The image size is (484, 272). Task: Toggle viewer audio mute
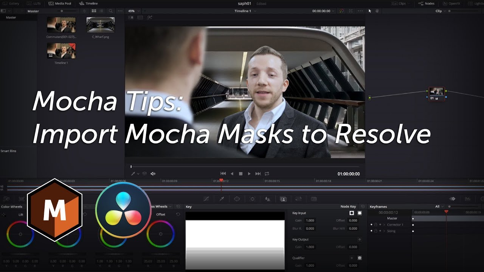pos(153,174)
